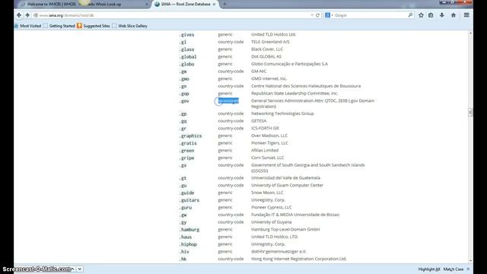Open the .green domain link

[186, 151]
